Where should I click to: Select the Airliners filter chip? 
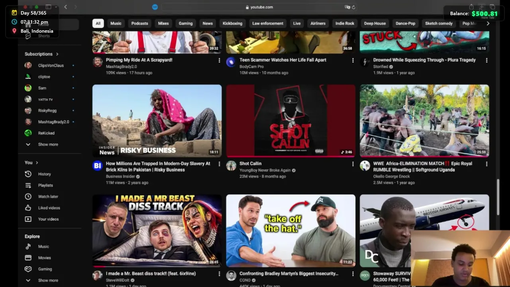coord(318,24)
